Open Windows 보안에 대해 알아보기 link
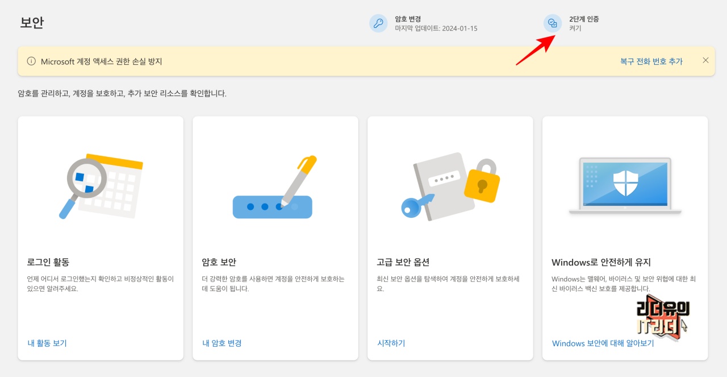This screenshot has height=377, width=727. 603,343
